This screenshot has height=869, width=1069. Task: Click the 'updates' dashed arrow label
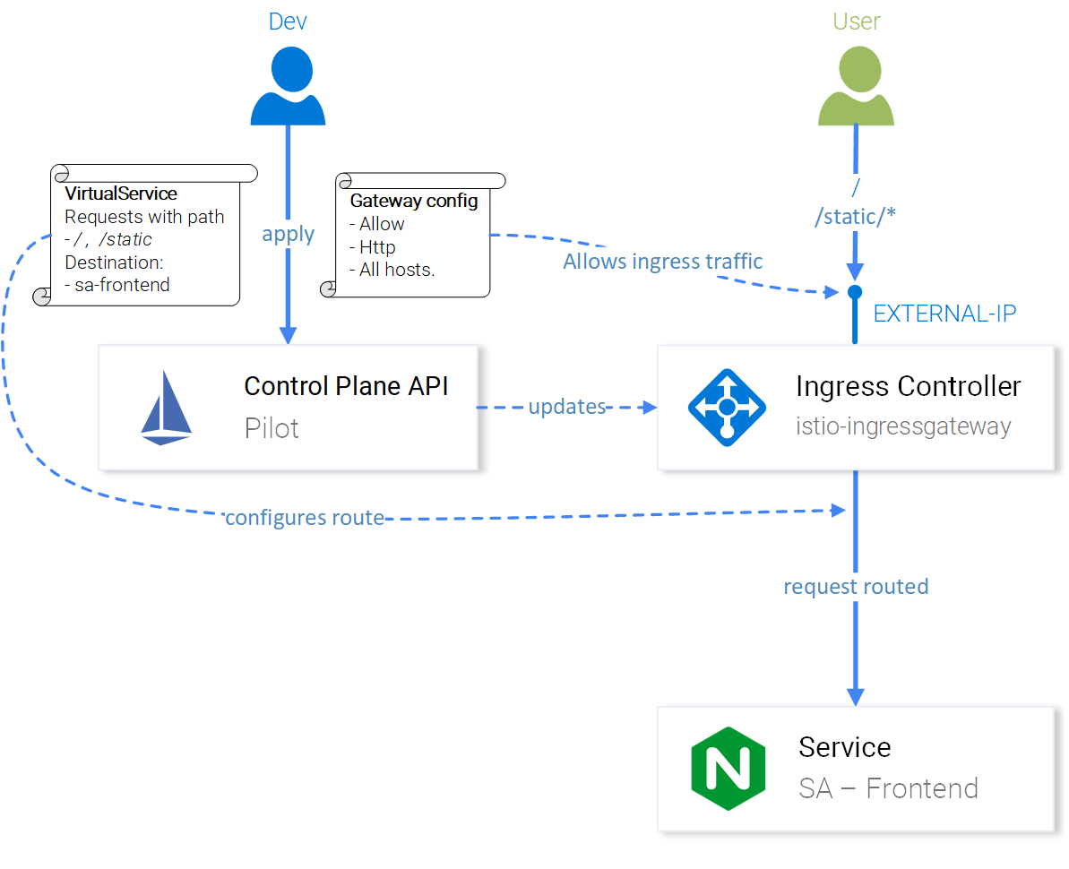[566, 407]
